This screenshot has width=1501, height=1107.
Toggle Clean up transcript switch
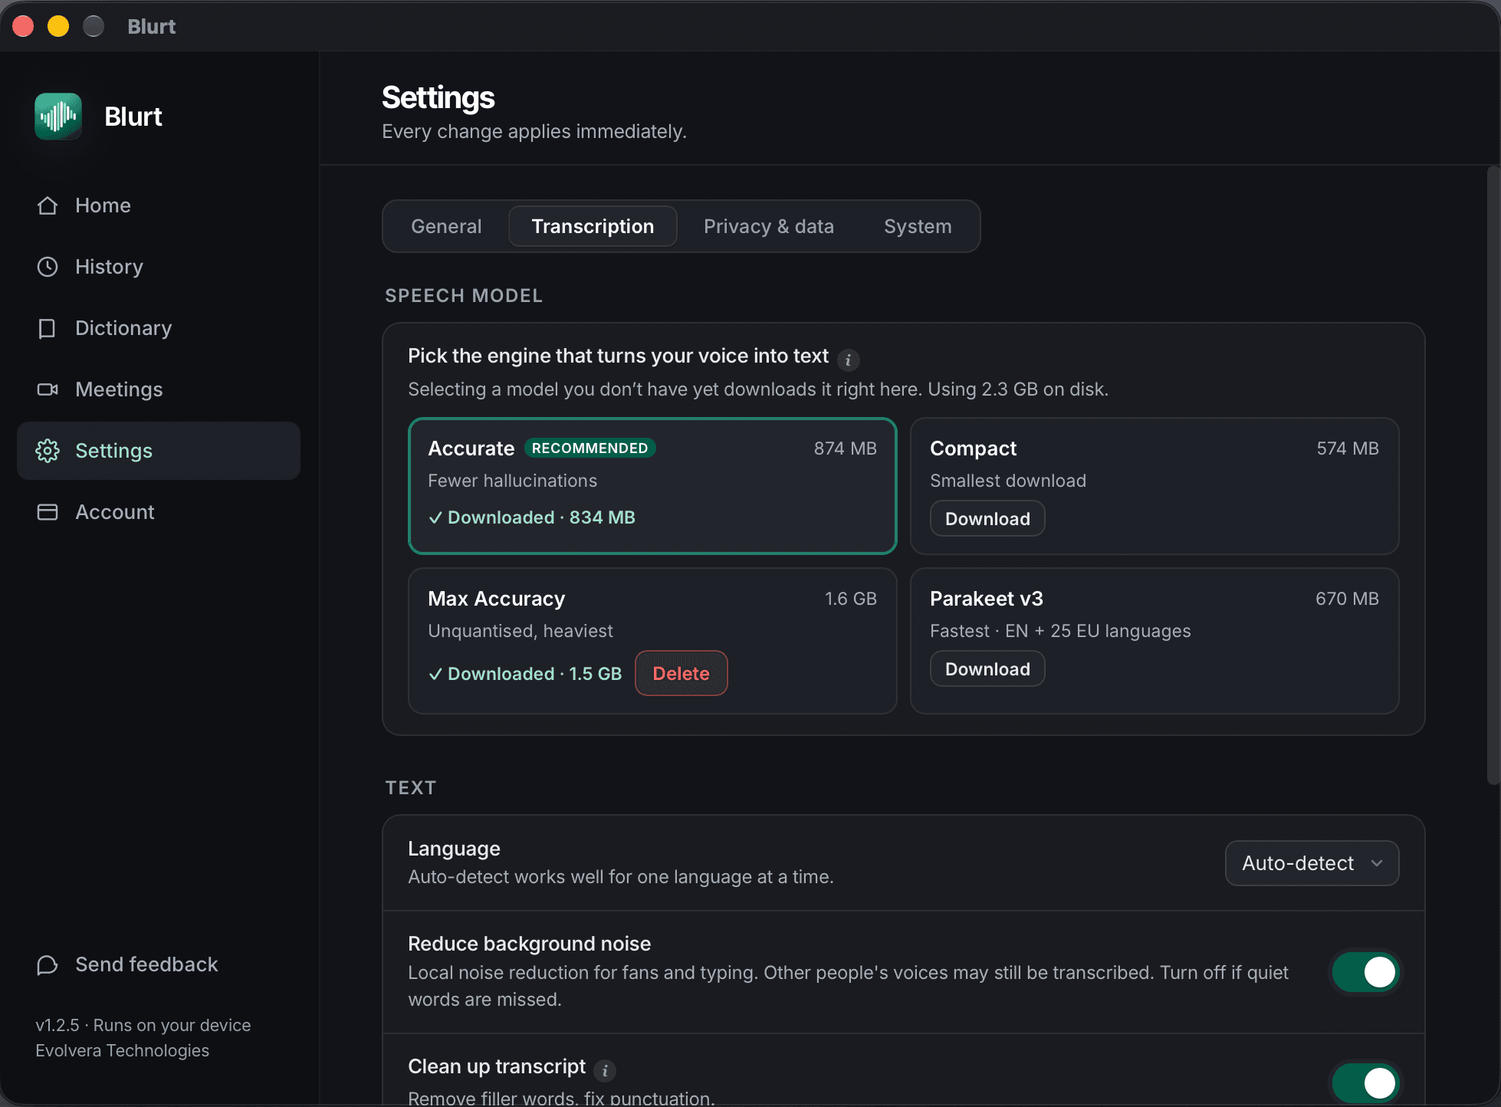pos(1365,1082)
